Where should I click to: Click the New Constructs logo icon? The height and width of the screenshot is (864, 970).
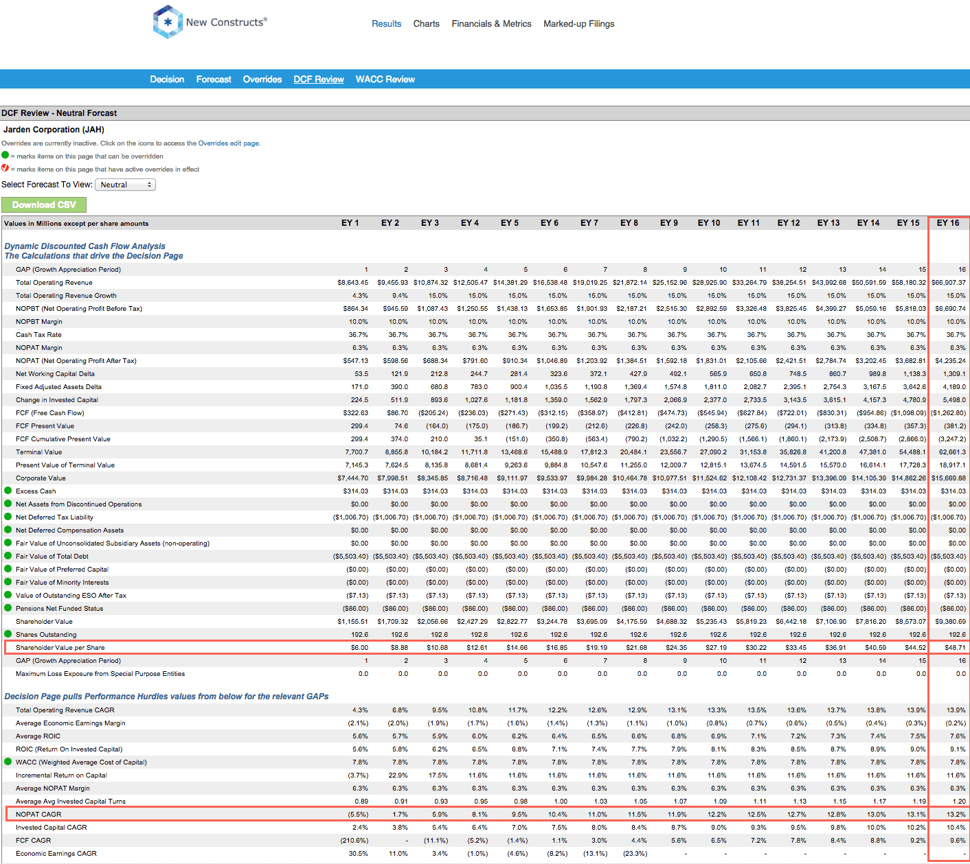(168, 22)
